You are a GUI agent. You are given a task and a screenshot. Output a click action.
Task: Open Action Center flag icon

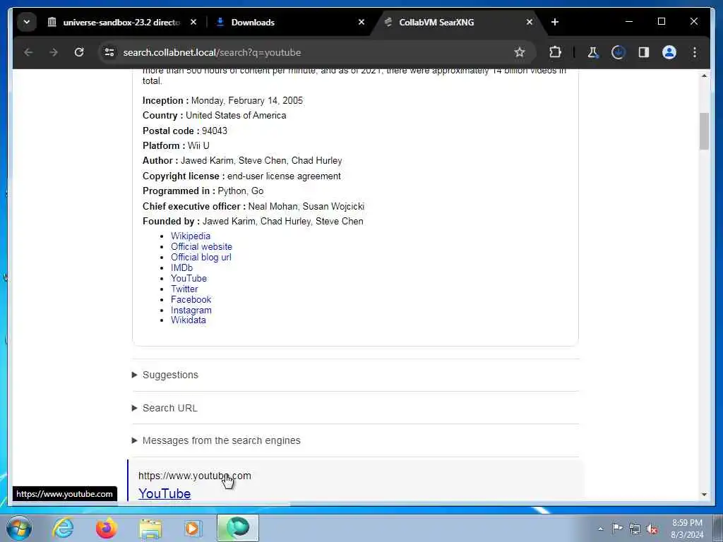click(x=617, y=528)
